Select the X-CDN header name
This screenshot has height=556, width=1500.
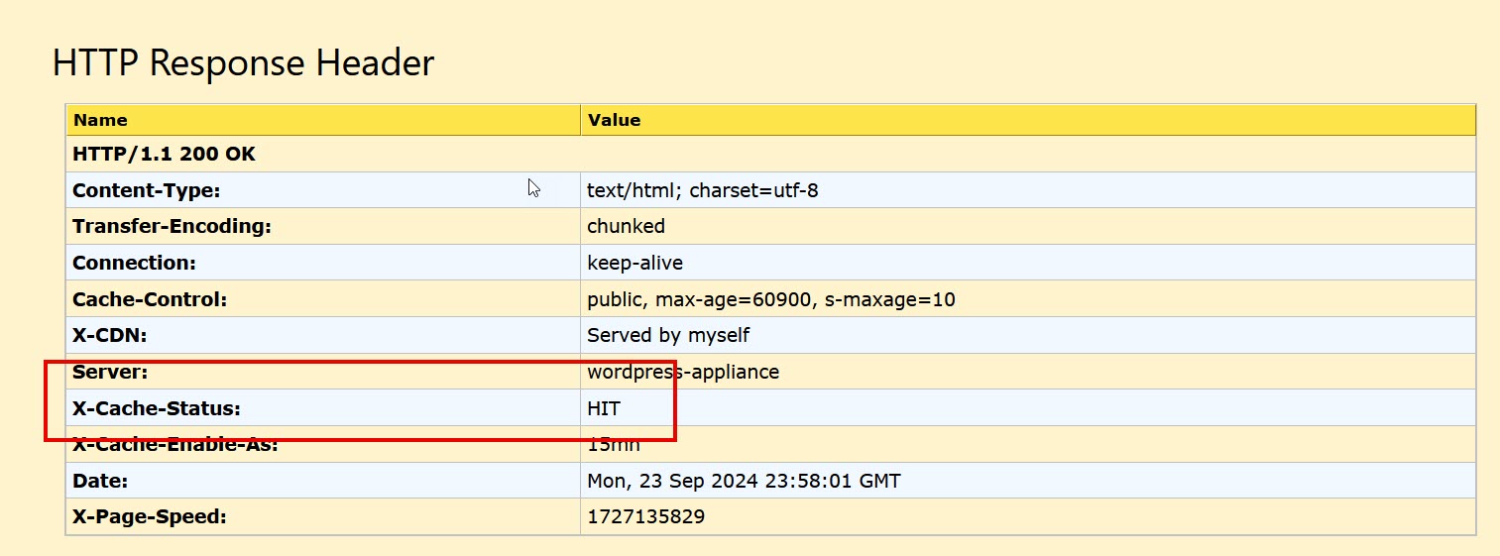(109, 335)
